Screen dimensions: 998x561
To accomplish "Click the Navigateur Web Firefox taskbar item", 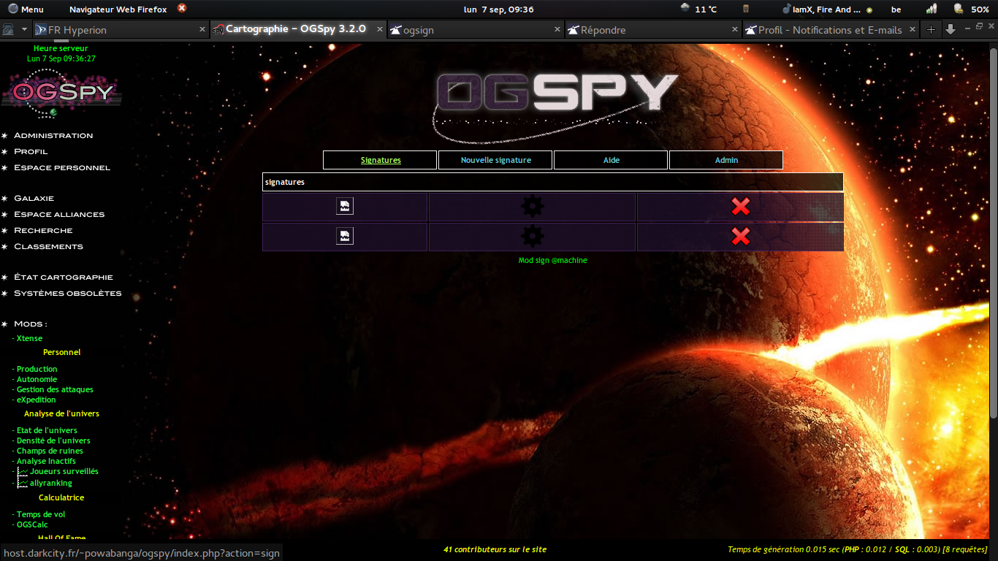I will coord(118,9).
